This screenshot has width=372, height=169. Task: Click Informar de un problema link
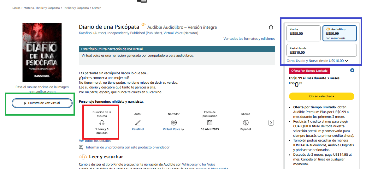pyautogui.click(x=128, y=148)
